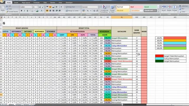Switch to the Formulas tab
This screenshot has width=189, height=106.
[37, 3]
